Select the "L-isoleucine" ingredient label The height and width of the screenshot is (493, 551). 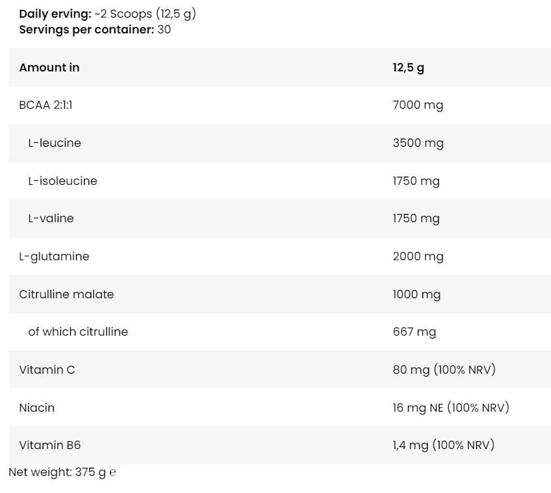[x=62, y=181]
